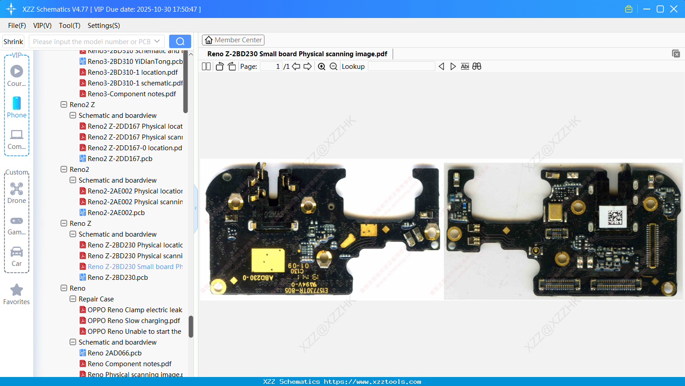Click the Shrink button to collapse the panel
The height and width of the screenshot is (386, 685).
[x=13, y=41]
